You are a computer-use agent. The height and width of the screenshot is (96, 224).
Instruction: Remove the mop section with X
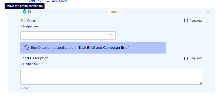tap(208, 12)
